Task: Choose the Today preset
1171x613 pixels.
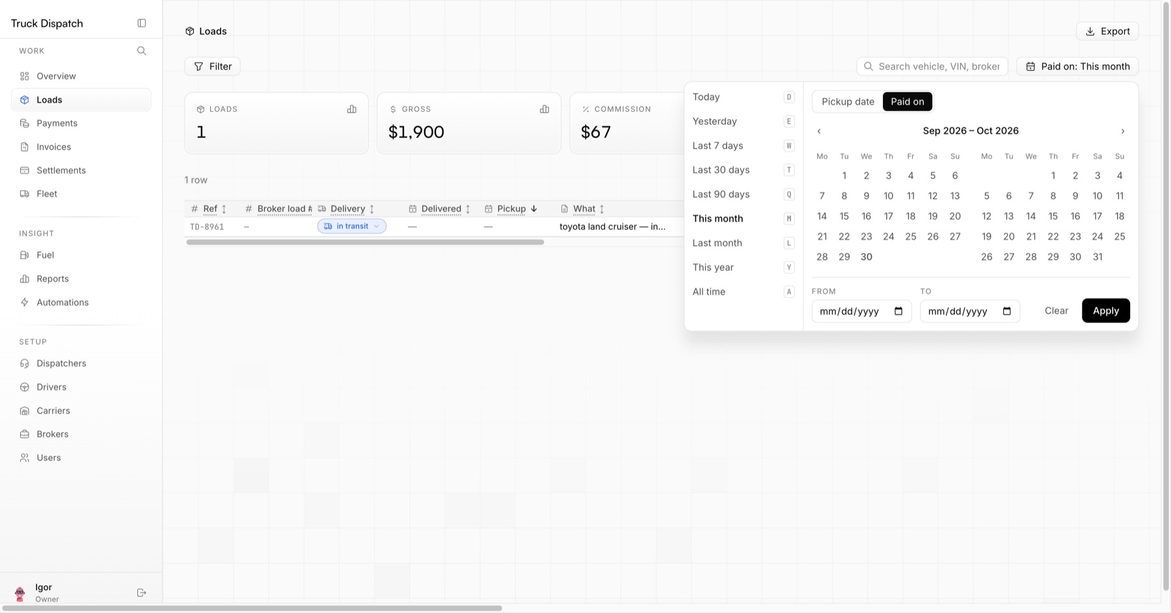Action: pos(744,97)
